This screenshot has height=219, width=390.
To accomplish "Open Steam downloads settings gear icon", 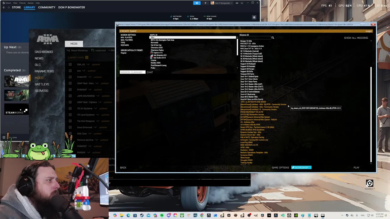I will click(254, 17).
